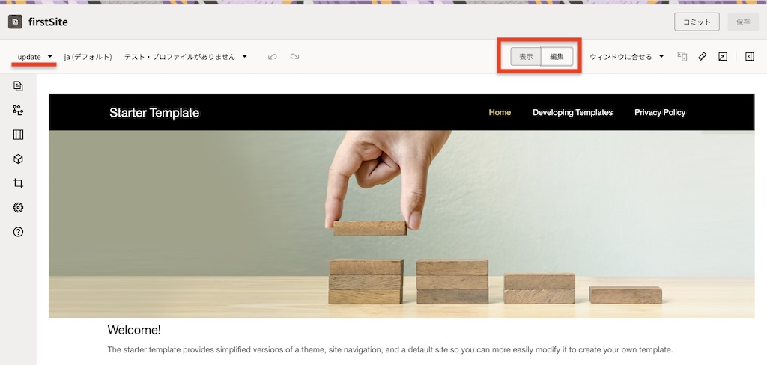This screenshot has height=365, width=767.
Task: Toggle the ruler display icon
Action: tap(703, 57)
